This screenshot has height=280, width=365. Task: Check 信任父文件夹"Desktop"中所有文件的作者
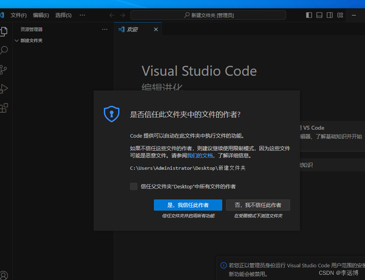(134, 186)
